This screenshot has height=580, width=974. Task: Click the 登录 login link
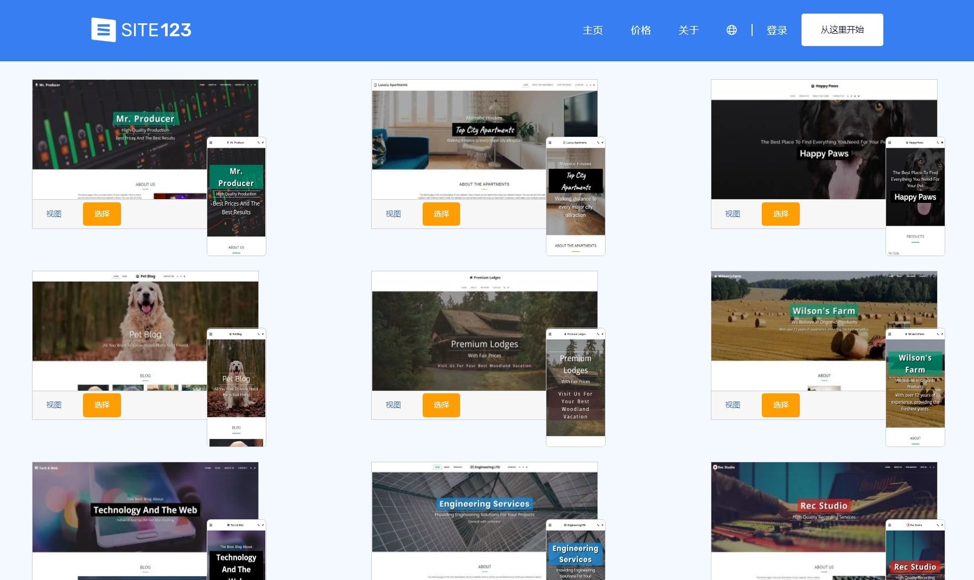[776, 30]
